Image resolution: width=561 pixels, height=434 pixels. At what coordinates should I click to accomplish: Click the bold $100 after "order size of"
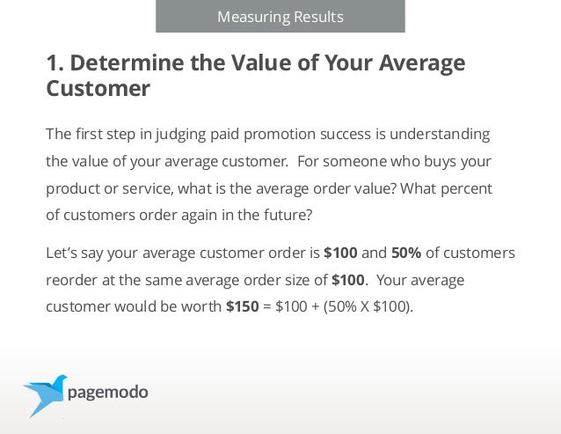coord(347,280)
